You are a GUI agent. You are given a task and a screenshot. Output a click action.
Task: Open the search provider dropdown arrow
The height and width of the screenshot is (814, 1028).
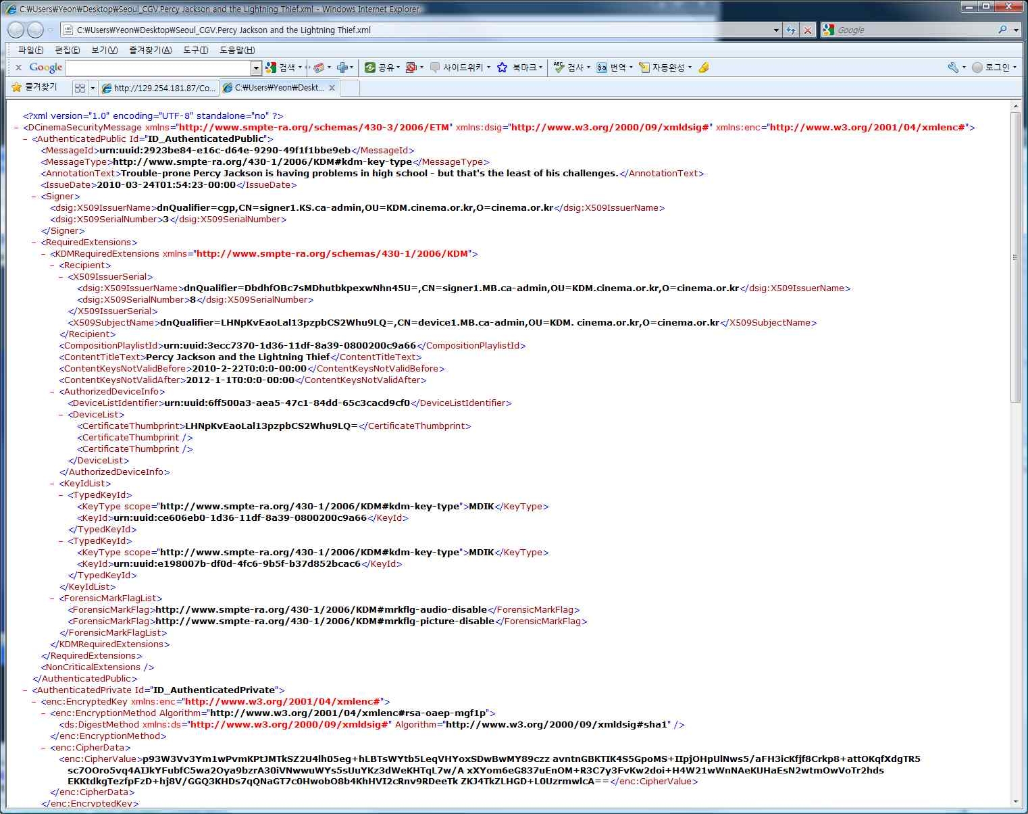[x=1016, y=30]
